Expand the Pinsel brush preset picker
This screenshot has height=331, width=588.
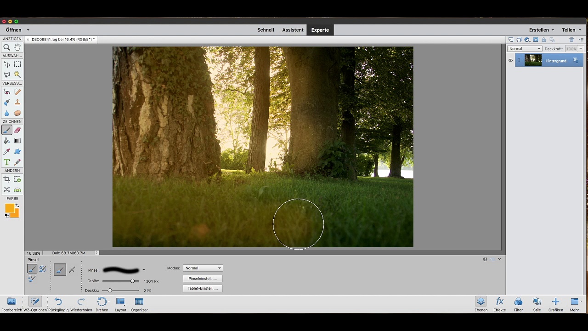pyautogui.click(x=144, y=270)
